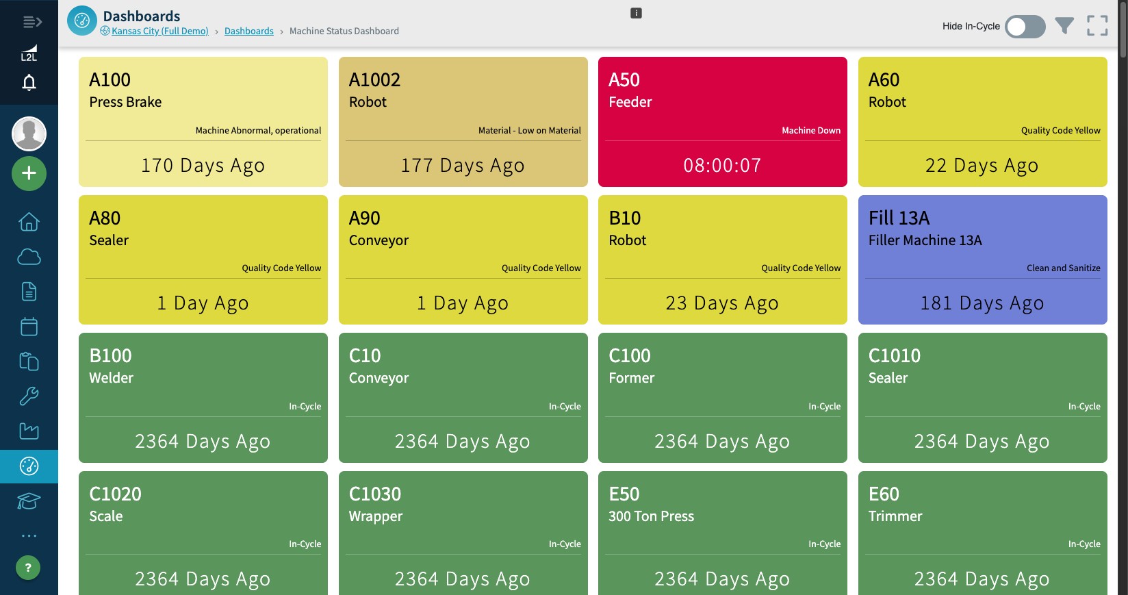This screenshot has height=595, width=1128.
Task: Open the A60 Robot machine card
Action: pyautogui.click(x=983, y=122)
